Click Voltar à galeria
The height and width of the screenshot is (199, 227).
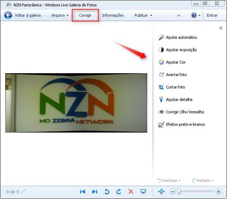[28, 15]
